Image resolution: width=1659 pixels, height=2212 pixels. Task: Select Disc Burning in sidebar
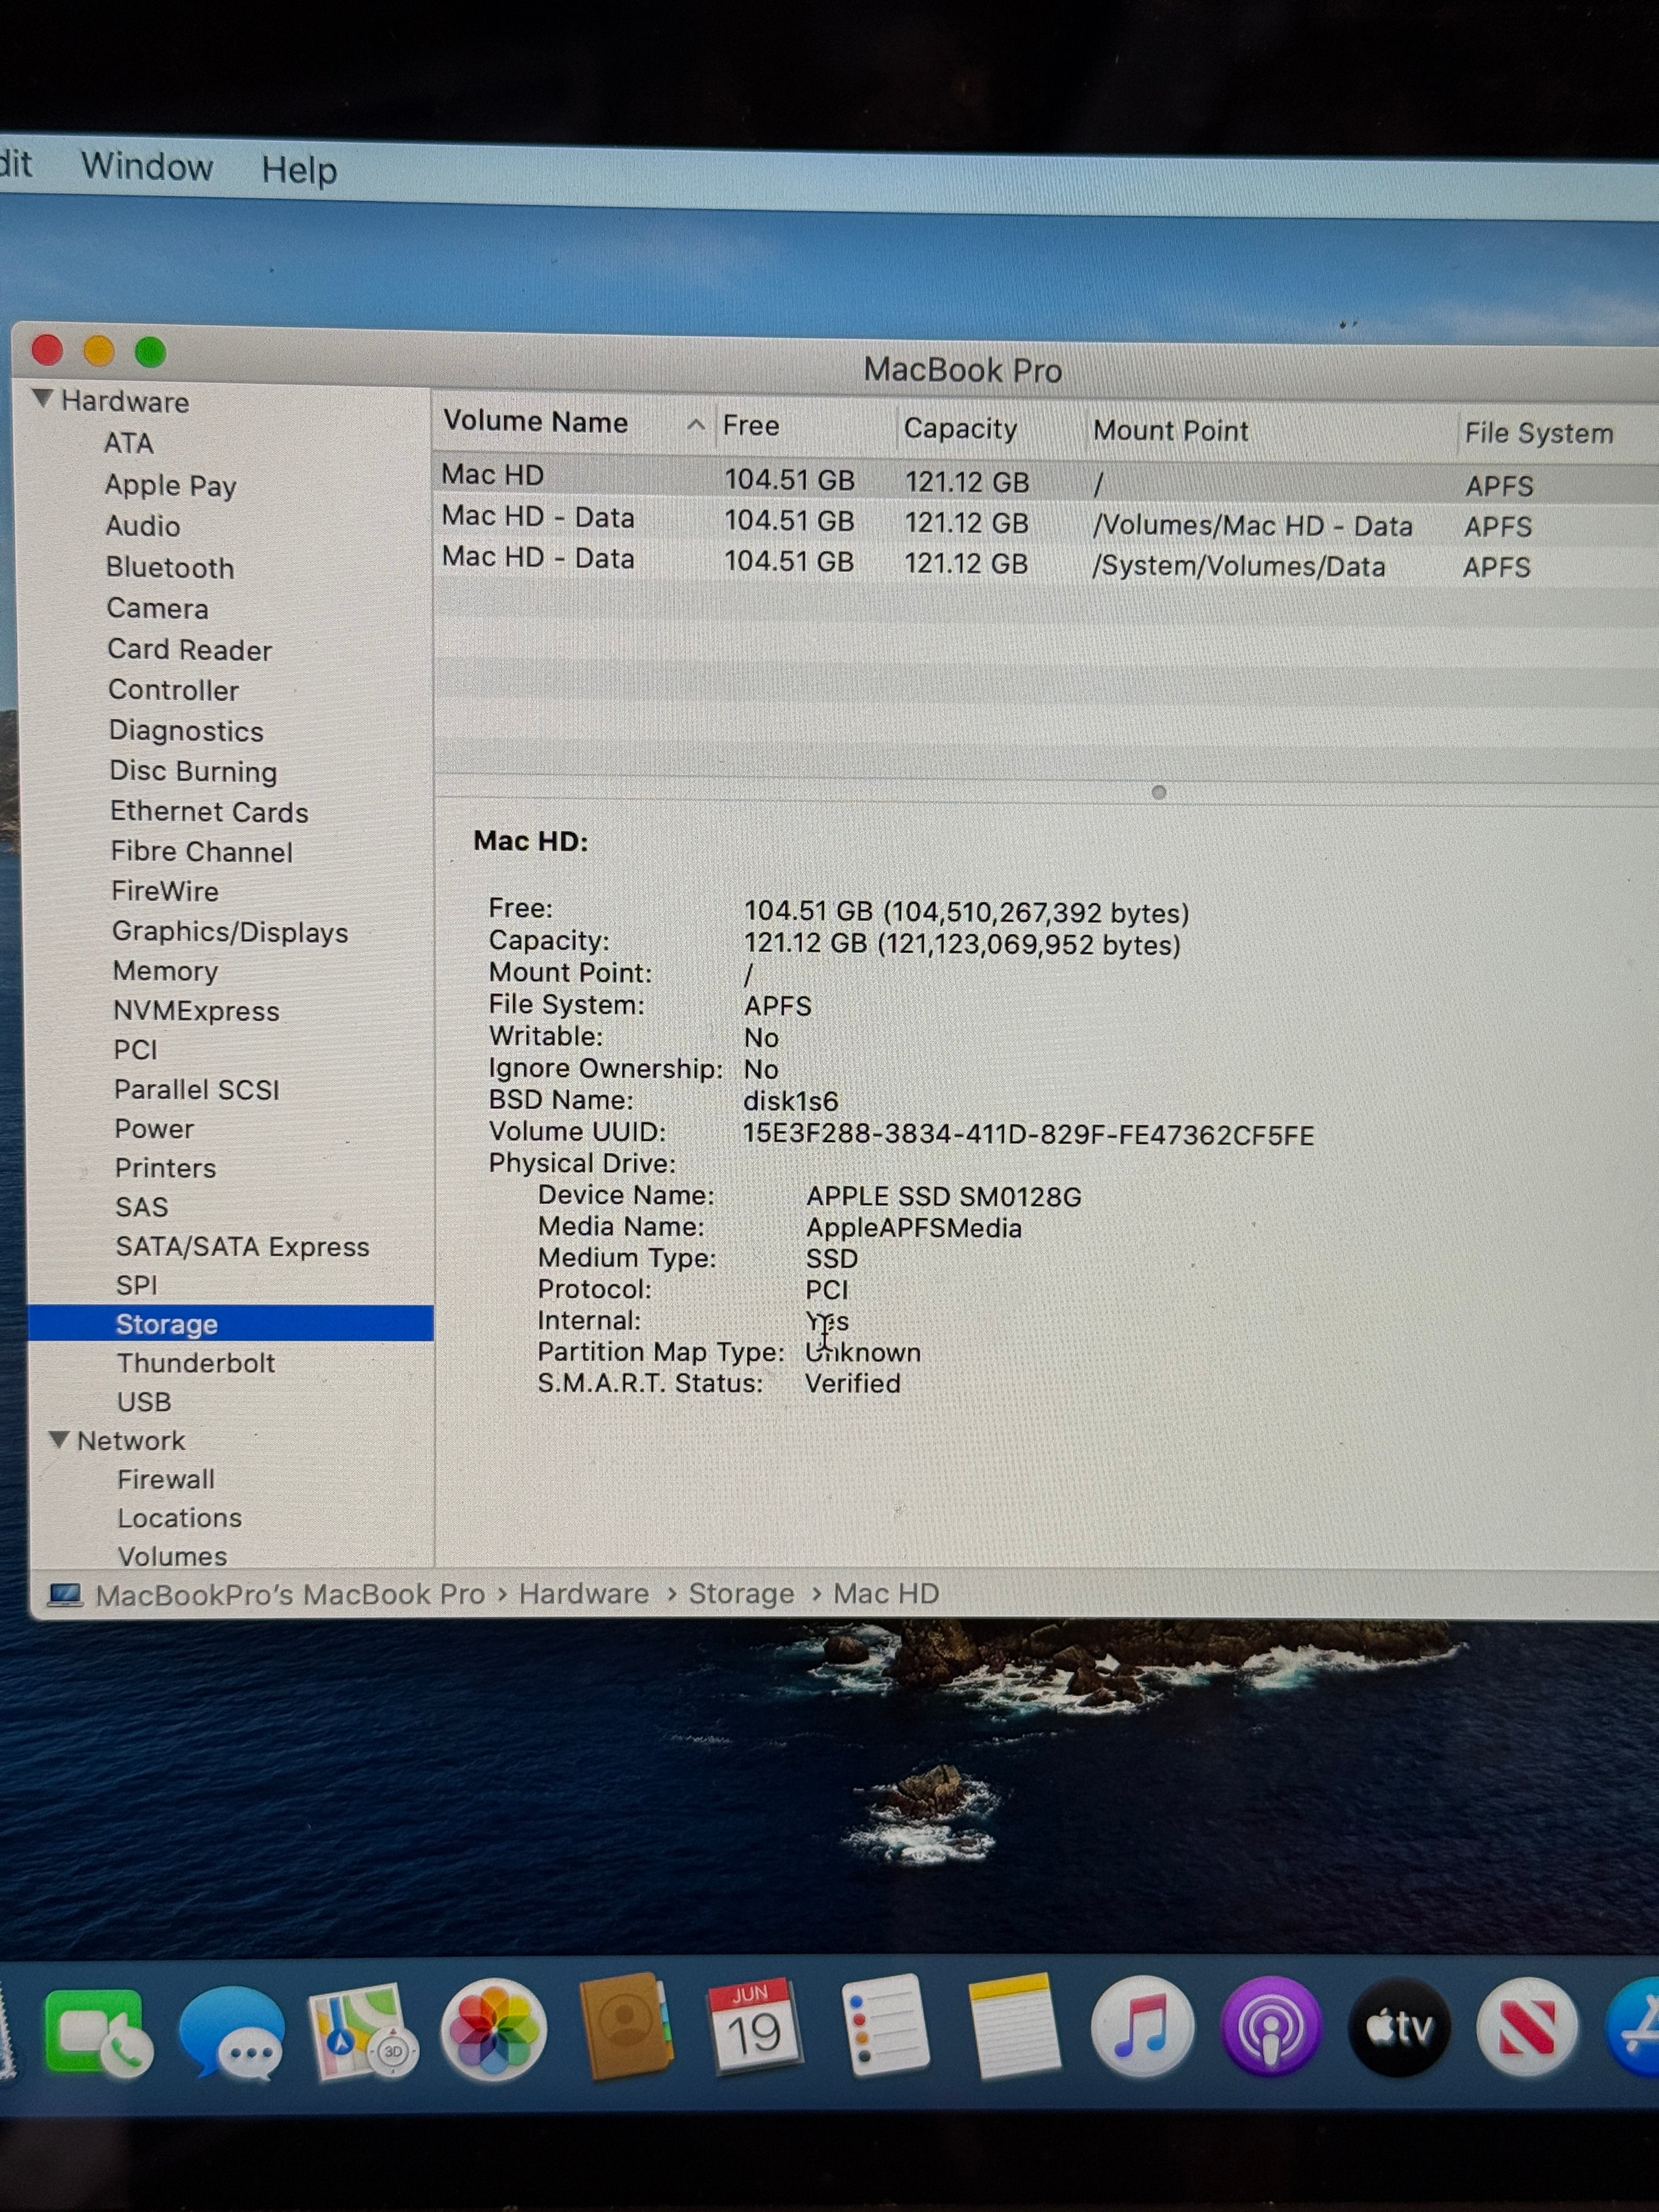tap(193, 771)
